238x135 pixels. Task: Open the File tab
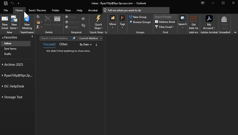(6, 10)
